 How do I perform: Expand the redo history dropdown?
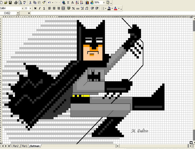(59, 2)
